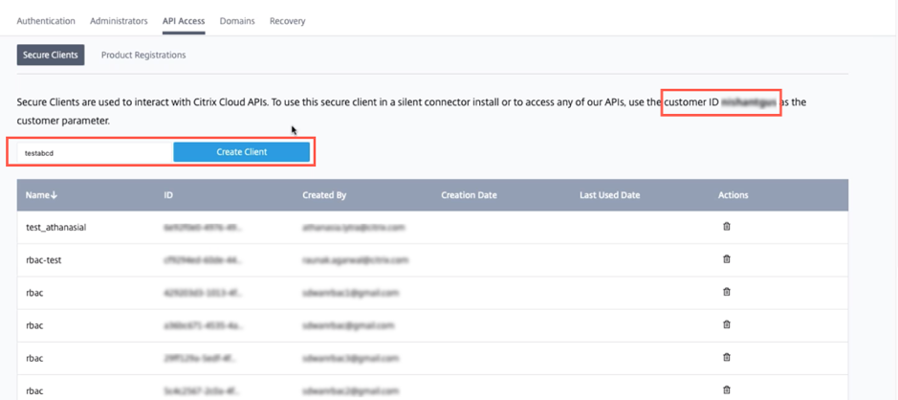The image size is (898, 400).
Task: Select the test_athanasial name cell
Action: 55,227
